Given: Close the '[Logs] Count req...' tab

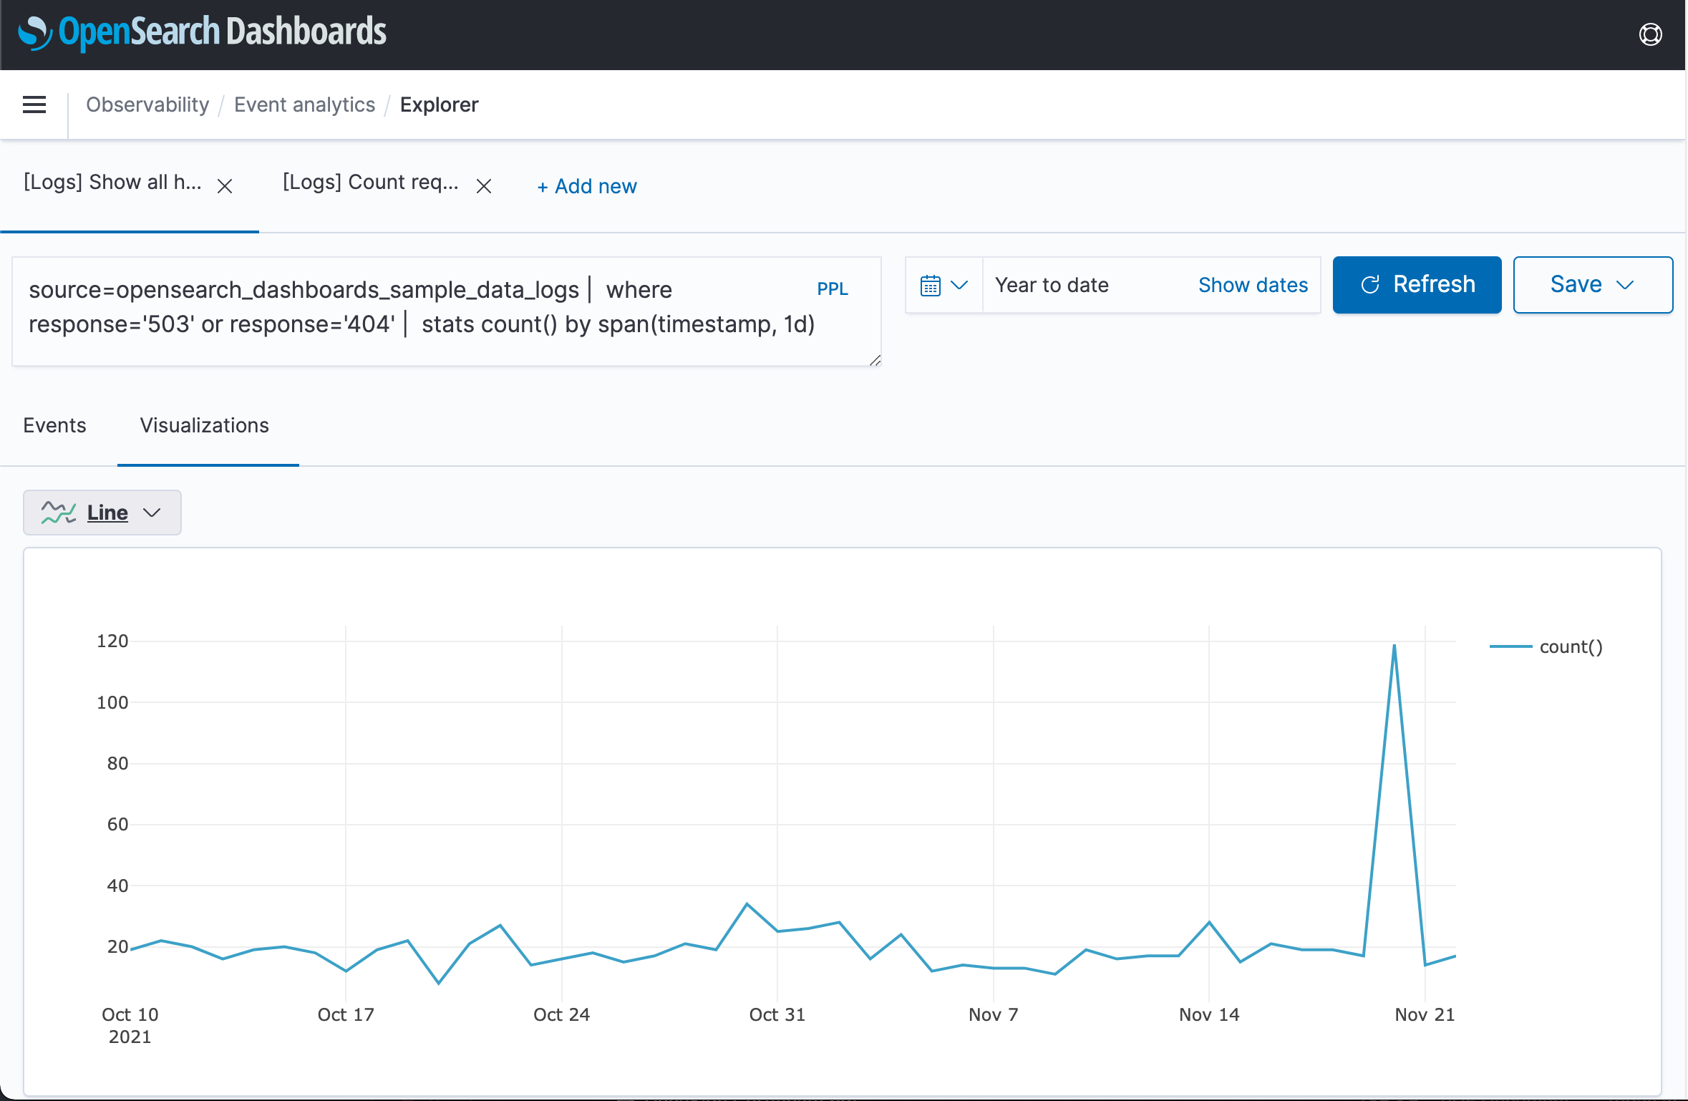Looking at the screenshot, I should (x=484, y=185).
